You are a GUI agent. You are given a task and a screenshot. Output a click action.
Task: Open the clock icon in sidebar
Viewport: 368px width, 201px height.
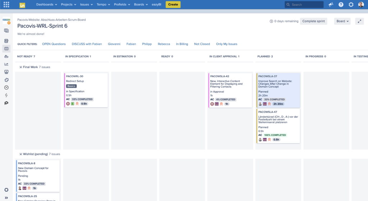click(x=6, y=87)
